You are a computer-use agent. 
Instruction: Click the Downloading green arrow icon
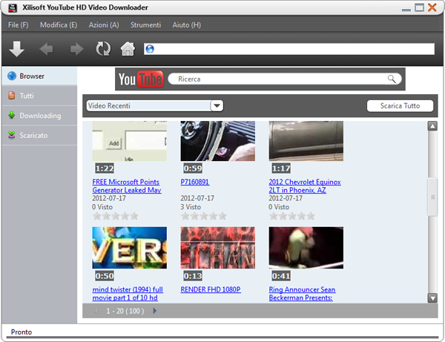tap(12, 115)
